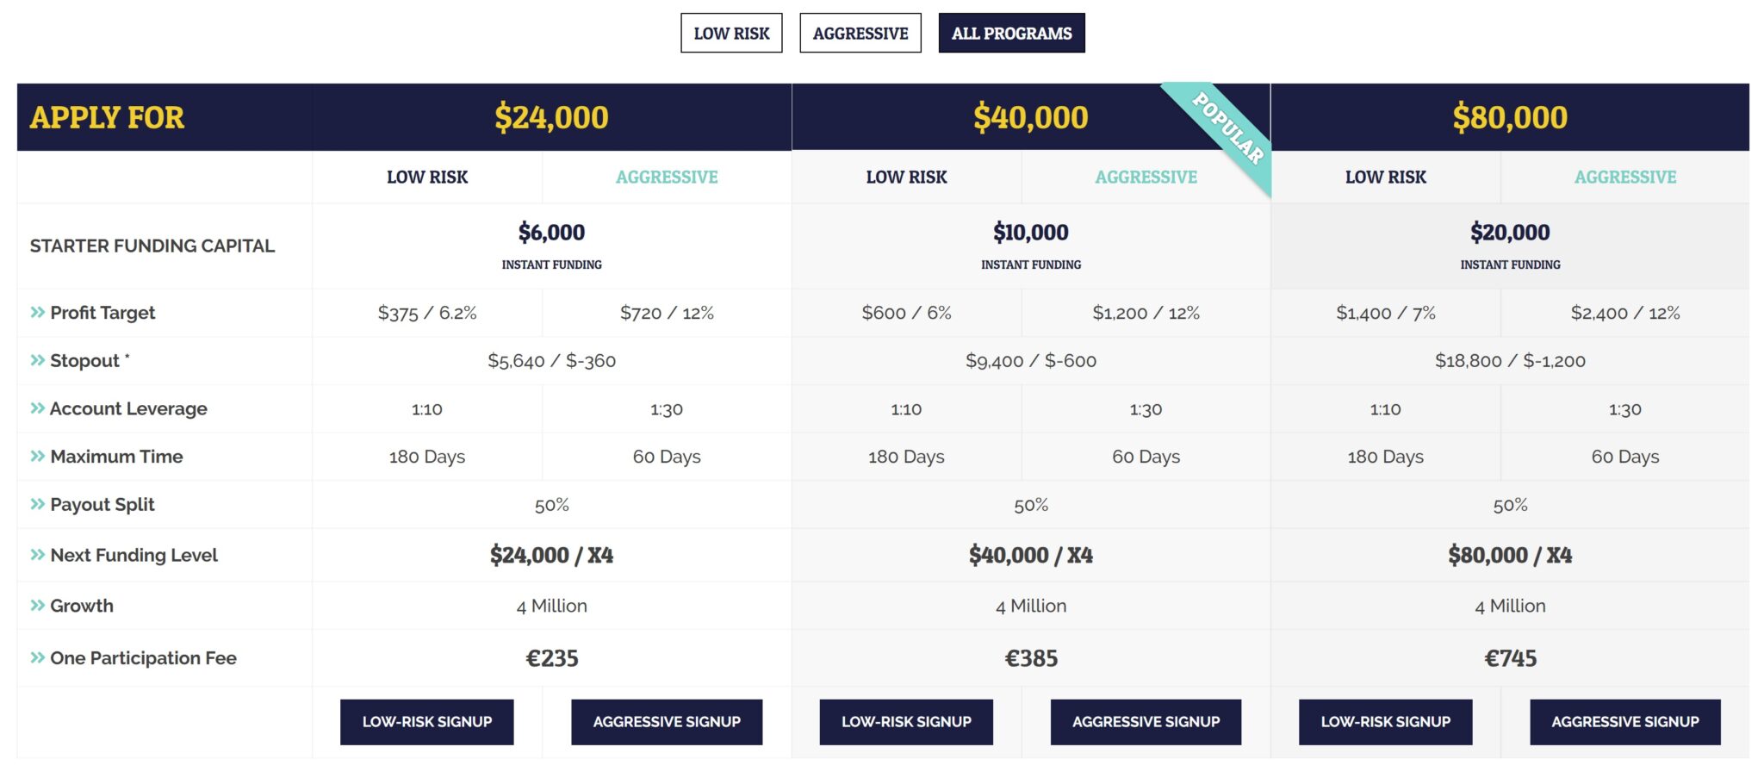The width and height of the screenshot is (1764, 778).
Task: Click chevron icon beside Stopout
Action: pyautogui.click(x=37, y=360)
